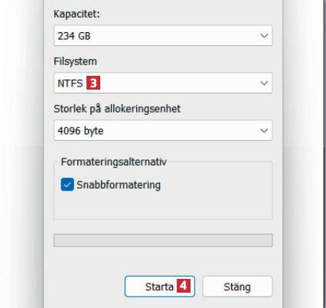326x308 pixels.
Task: Click the NTFS text in the Filsystem field
Action: point(70,84)
